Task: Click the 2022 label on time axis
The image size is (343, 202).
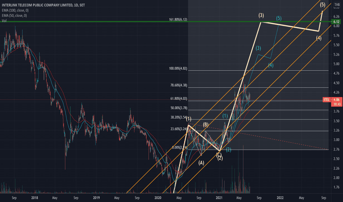Action: point(280,198)
